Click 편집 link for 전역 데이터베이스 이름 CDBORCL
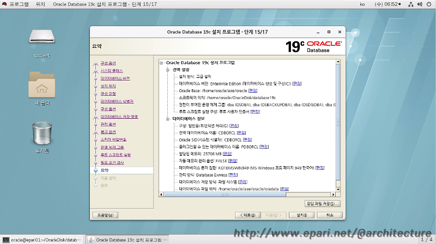The height and width of the screenshot is (244, 436). point(241,133)
